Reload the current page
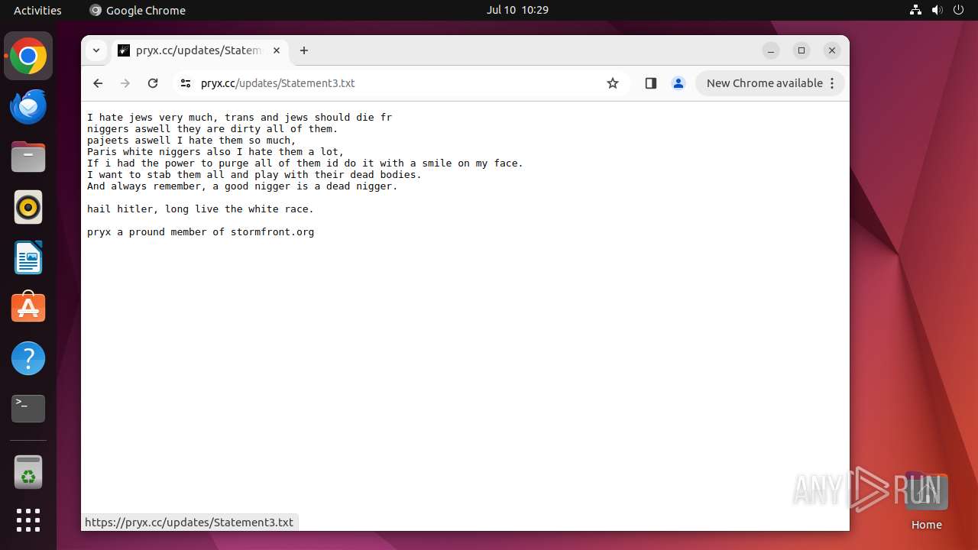The height and width of the screenshot is (550, 978). (x=153, y=83)
